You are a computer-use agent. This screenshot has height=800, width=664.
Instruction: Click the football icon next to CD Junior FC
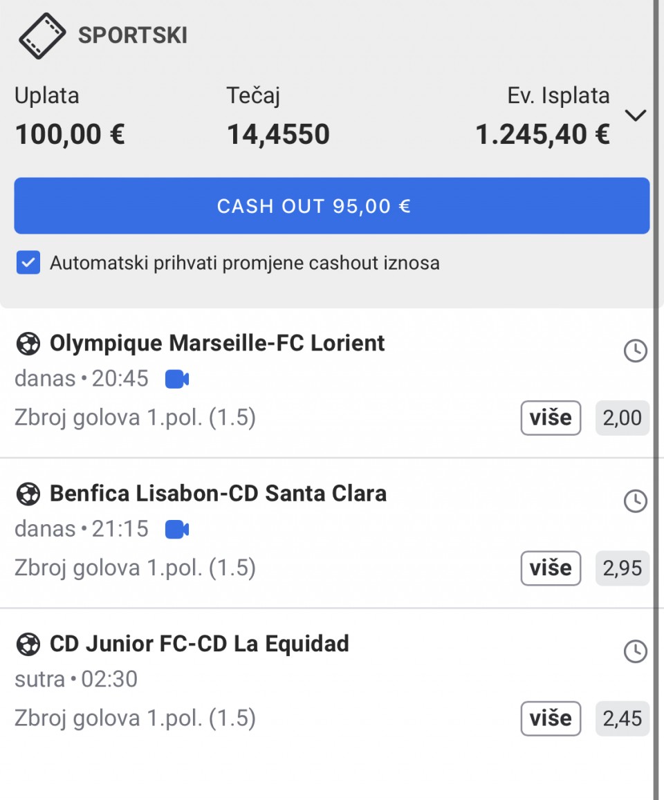tap(28, 644)
